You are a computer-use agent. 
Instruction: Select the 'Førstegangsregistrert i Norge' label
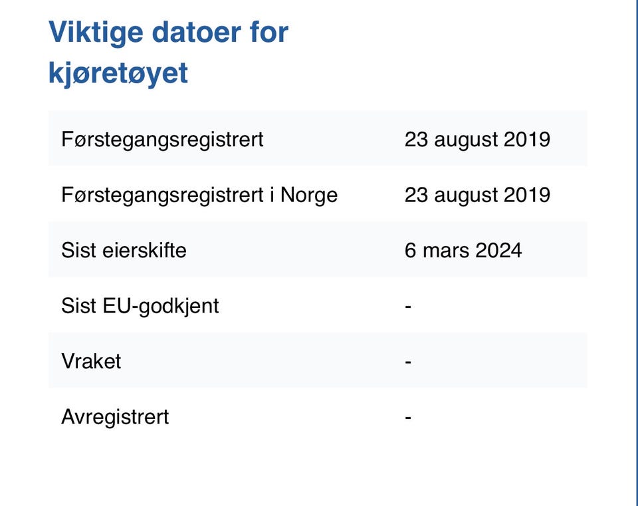(x=199, y=195)
